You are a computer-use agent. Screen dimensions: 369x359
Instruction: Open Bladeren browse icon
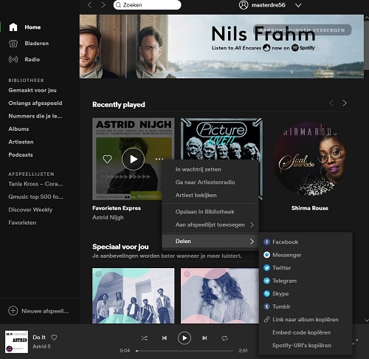click(x=13, y=44)
